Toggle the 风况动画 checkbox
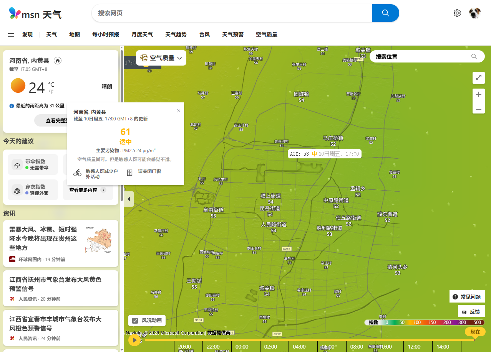The width and height of the screenshot is (491, 352). point(135,321)
